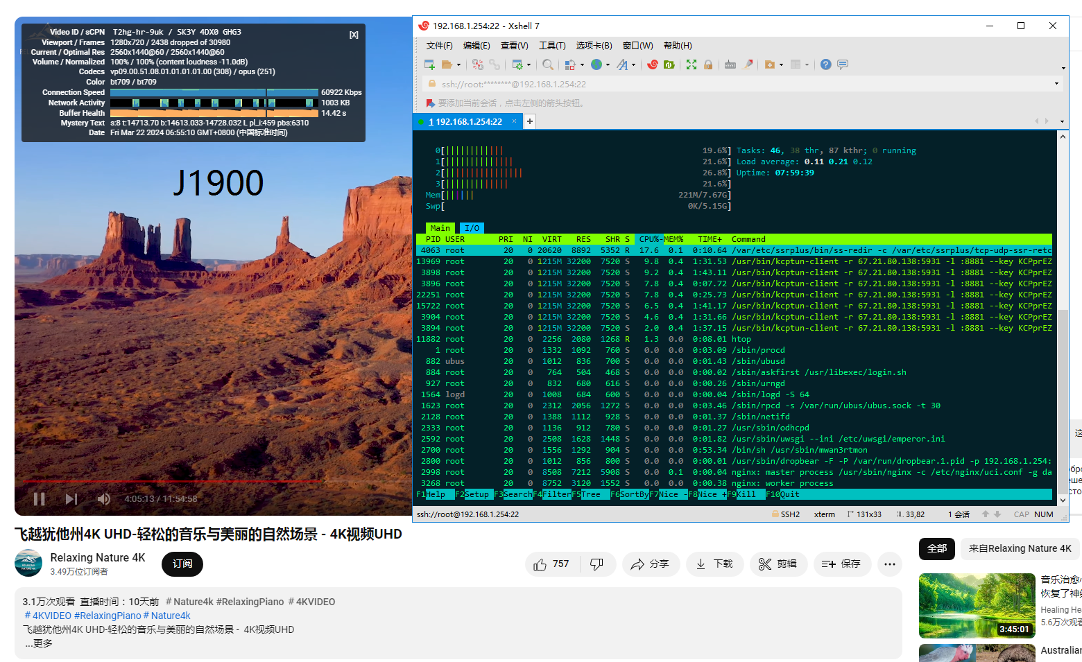Click the 保存 save button
The width and height of the screenshot is (1082, 662).
pyautogui.click(x=841, y=564)
